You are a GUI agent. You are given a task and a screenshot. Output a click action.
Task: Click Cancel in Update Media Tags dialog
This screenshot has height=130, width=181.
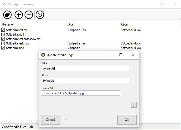click(x=51, y=120)
